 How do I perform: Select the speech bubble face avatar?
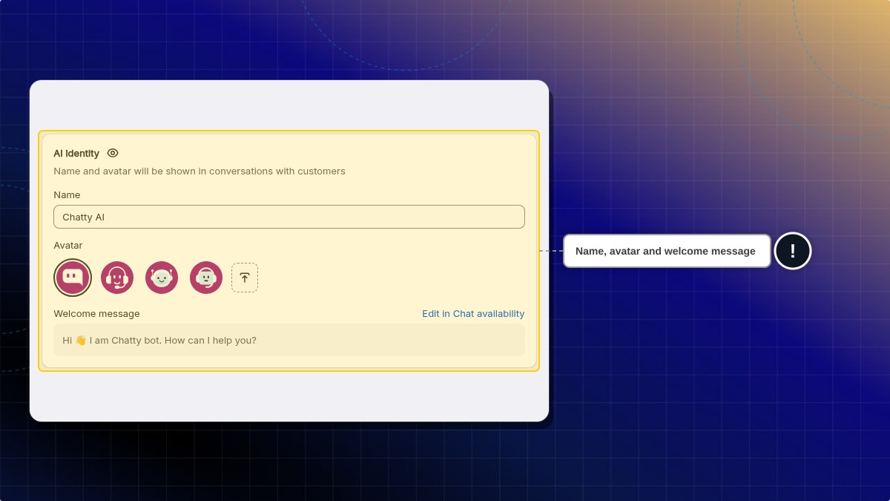(73, 278)
